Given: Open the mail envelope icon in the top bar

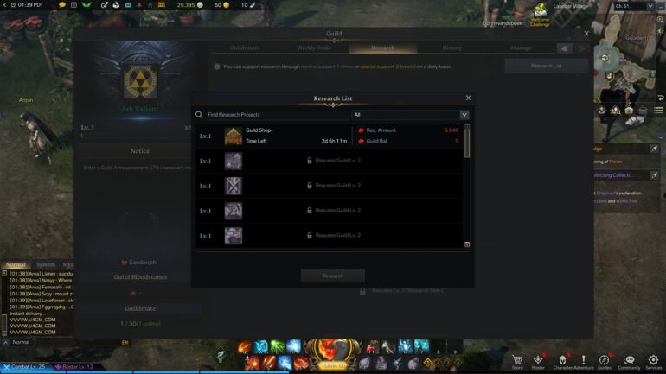Looking at the screenshot, I should [128, 5].
